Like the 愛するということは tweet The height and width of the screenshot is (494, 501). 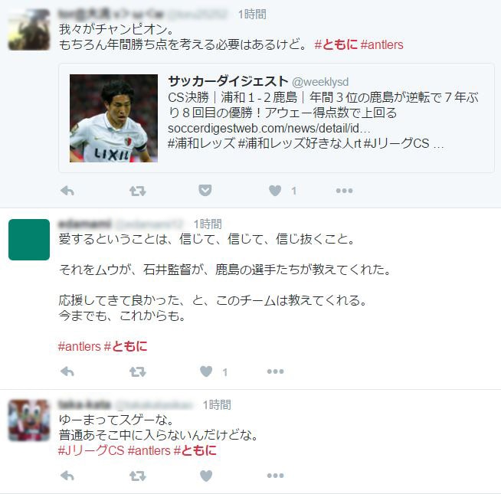click(206, 371)
